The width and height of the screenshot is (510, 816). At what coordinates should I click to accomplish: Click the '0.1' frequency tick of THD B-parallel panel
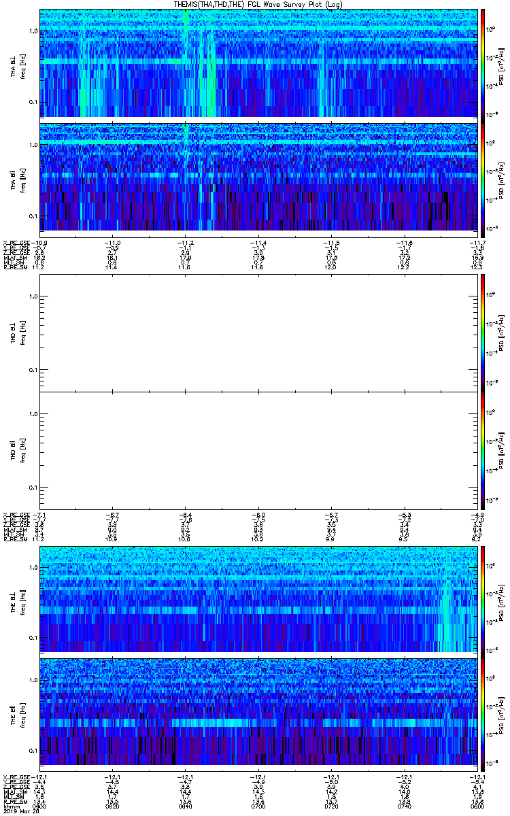[33, 488]
